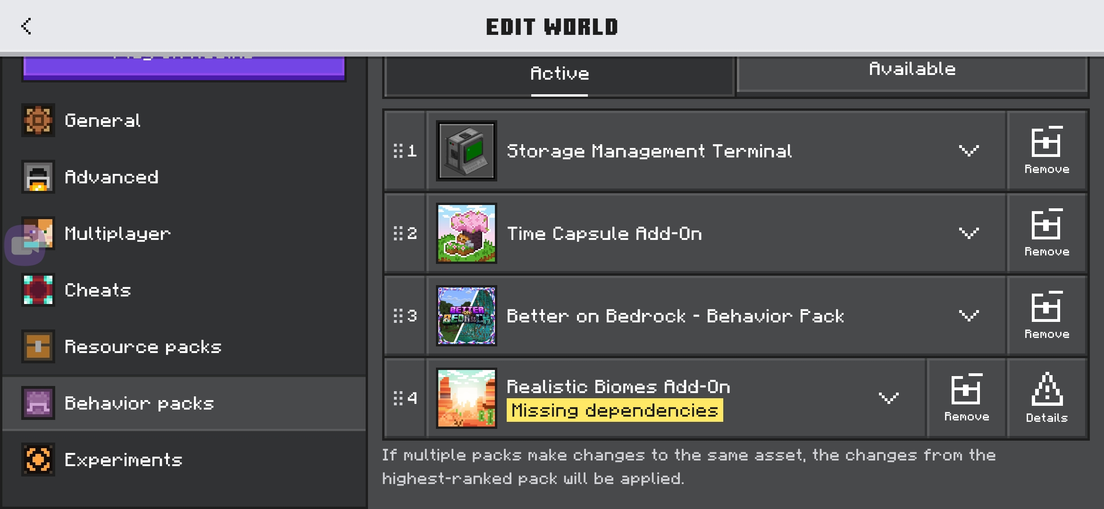
Task: Open Multiplayer settings
Action: tap(184, 233)
